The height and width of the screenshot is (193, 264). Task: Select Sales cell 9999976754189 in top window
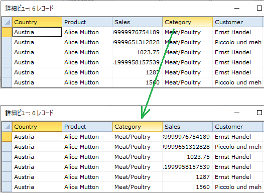tap(138, 32)
